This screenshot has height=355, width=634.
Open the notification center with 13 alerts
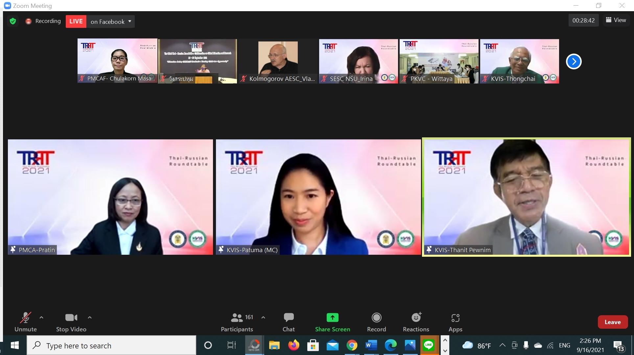[619, 346]
